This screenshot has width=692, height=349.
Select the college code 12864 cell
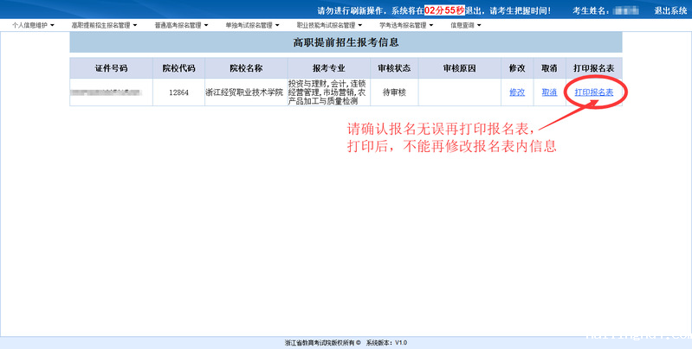(178, 92)
